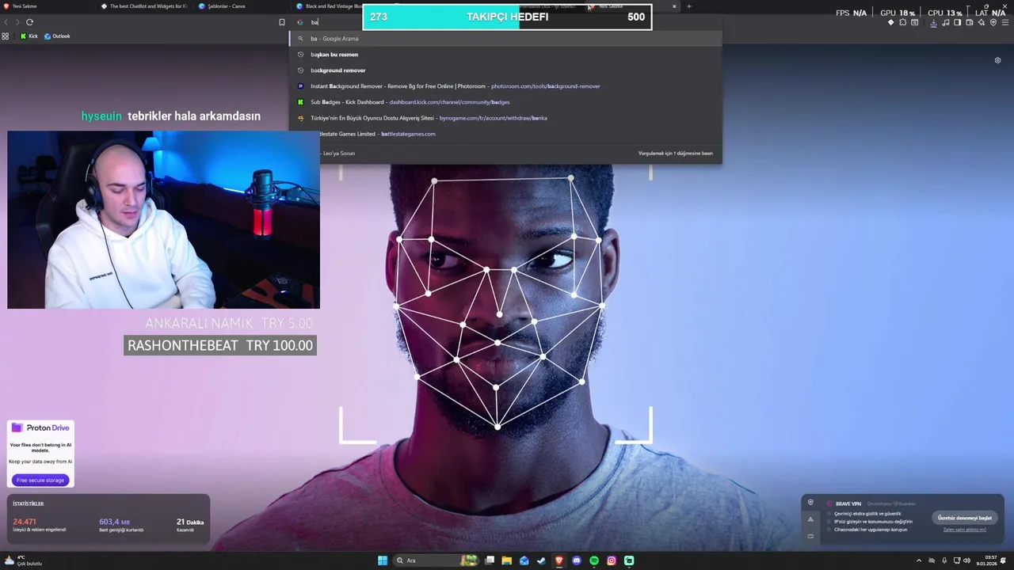Viewport: 1014px width, 570px height.
Task: Open the Spotify taskbar icon
Action: pyautogui.click(x=594, y=560)
